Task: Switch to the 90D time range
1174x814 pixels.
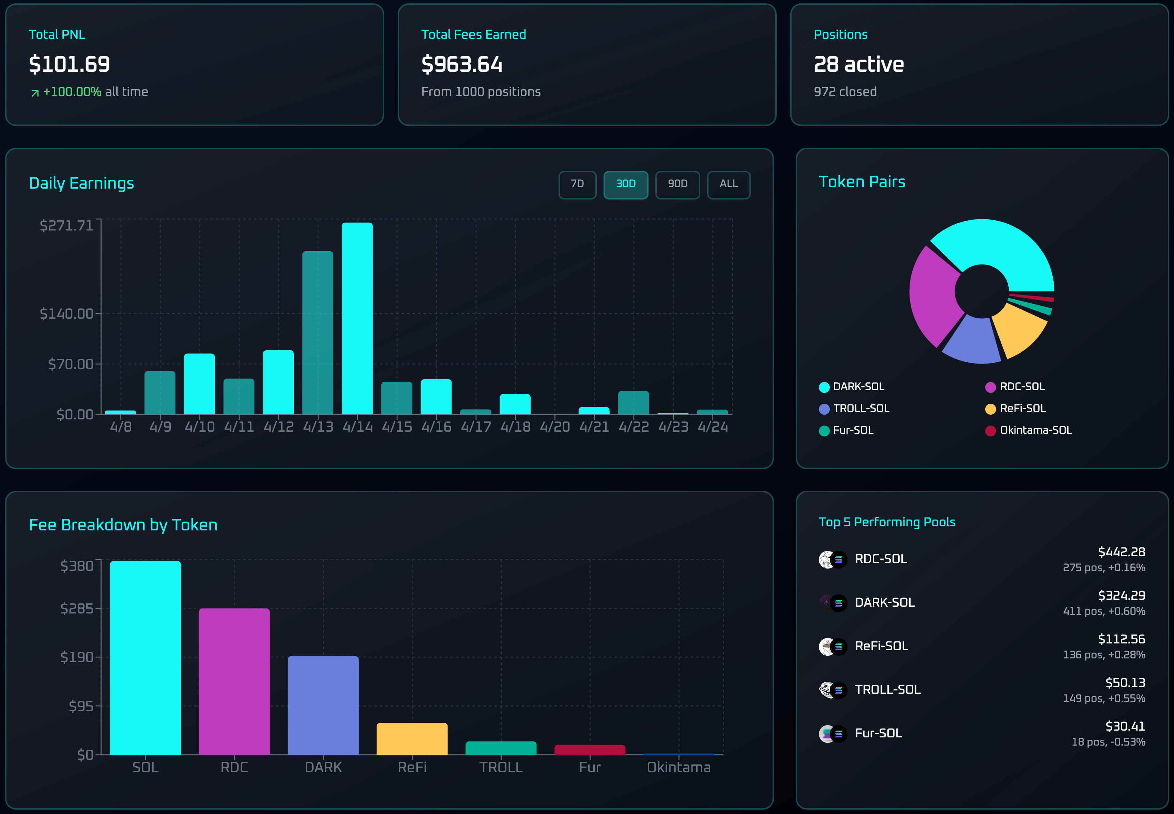Action: pos(677,185)
